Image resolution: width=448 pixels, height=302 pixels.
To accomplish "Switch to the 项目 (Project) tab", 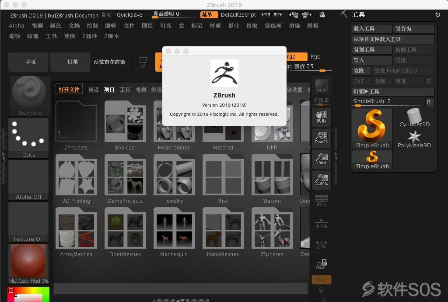I will (109, 90).
